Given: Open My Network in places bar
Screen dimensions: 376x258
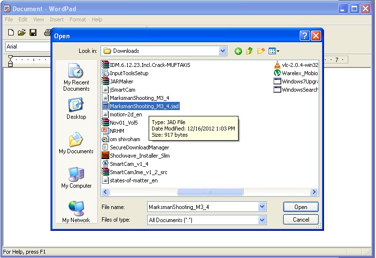Looking at the screenshot, I should 76,212.
